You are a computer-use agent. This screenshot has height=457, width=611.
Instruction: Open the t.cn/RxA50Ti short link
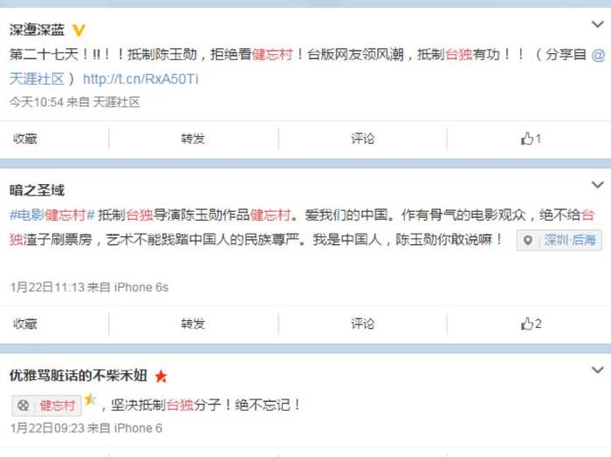pyautogui.click(x=141, y=79)
